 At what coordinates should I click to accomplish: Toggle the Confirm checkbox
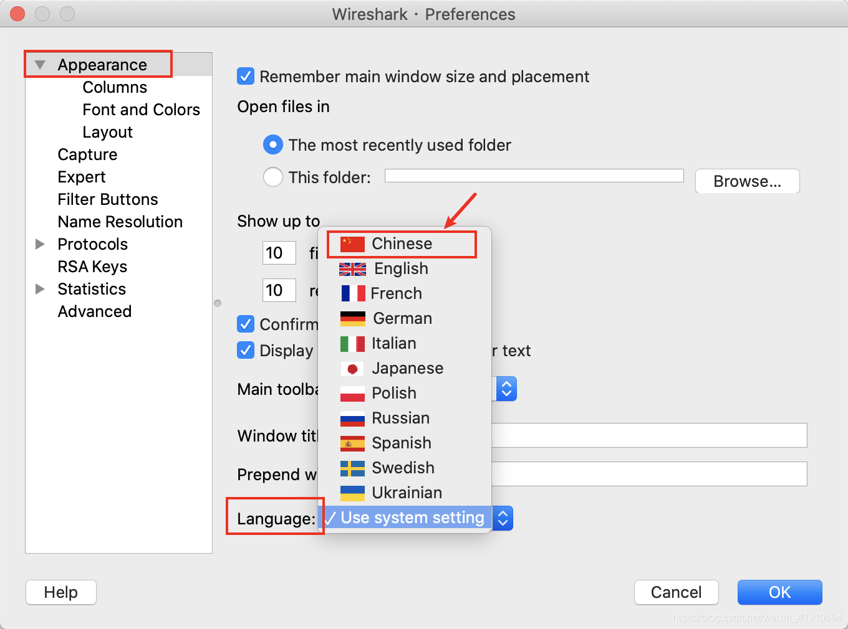[x=246, y=324]
